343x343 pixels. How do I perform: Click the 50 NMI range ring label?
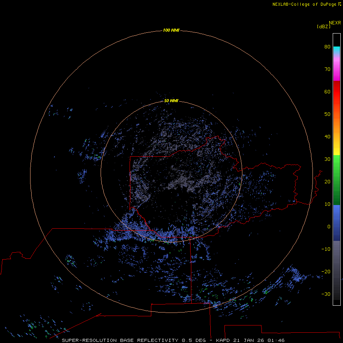click(x=171, y=101)
